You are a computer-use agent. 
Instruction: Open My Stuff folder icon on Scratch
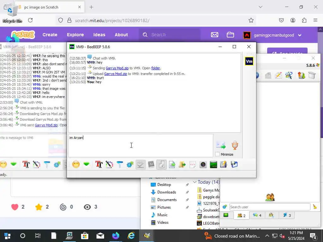(x=230, y=35)
